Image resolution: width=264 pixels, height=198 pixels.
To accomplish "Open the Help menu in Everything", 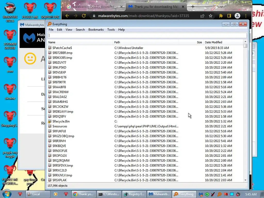I will pos(121,30).
